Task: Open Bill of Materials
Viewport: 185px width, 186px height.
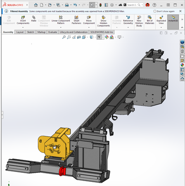Action: (149, 20)
